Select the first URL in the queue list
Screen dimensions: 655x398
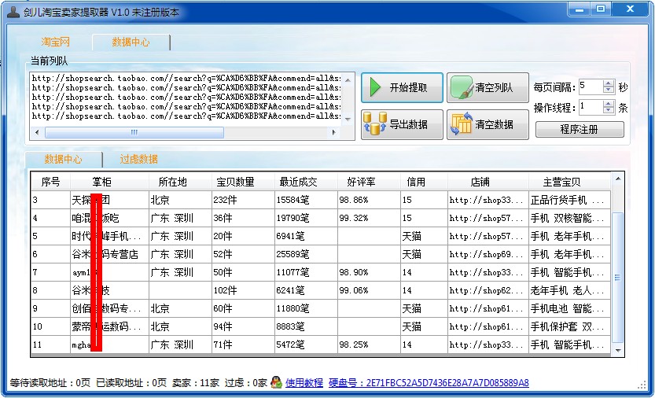[186, 78]
